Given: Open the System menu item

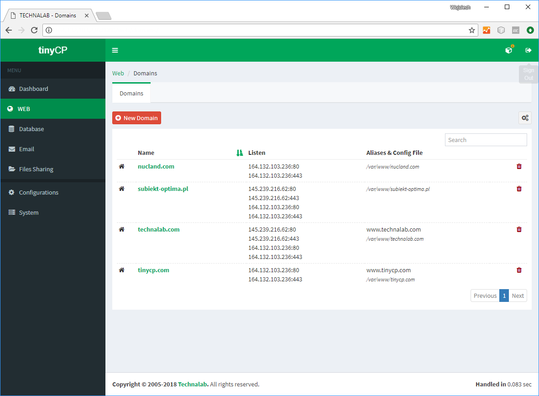Looking at the screenshot, I should (x=53, y=212).
